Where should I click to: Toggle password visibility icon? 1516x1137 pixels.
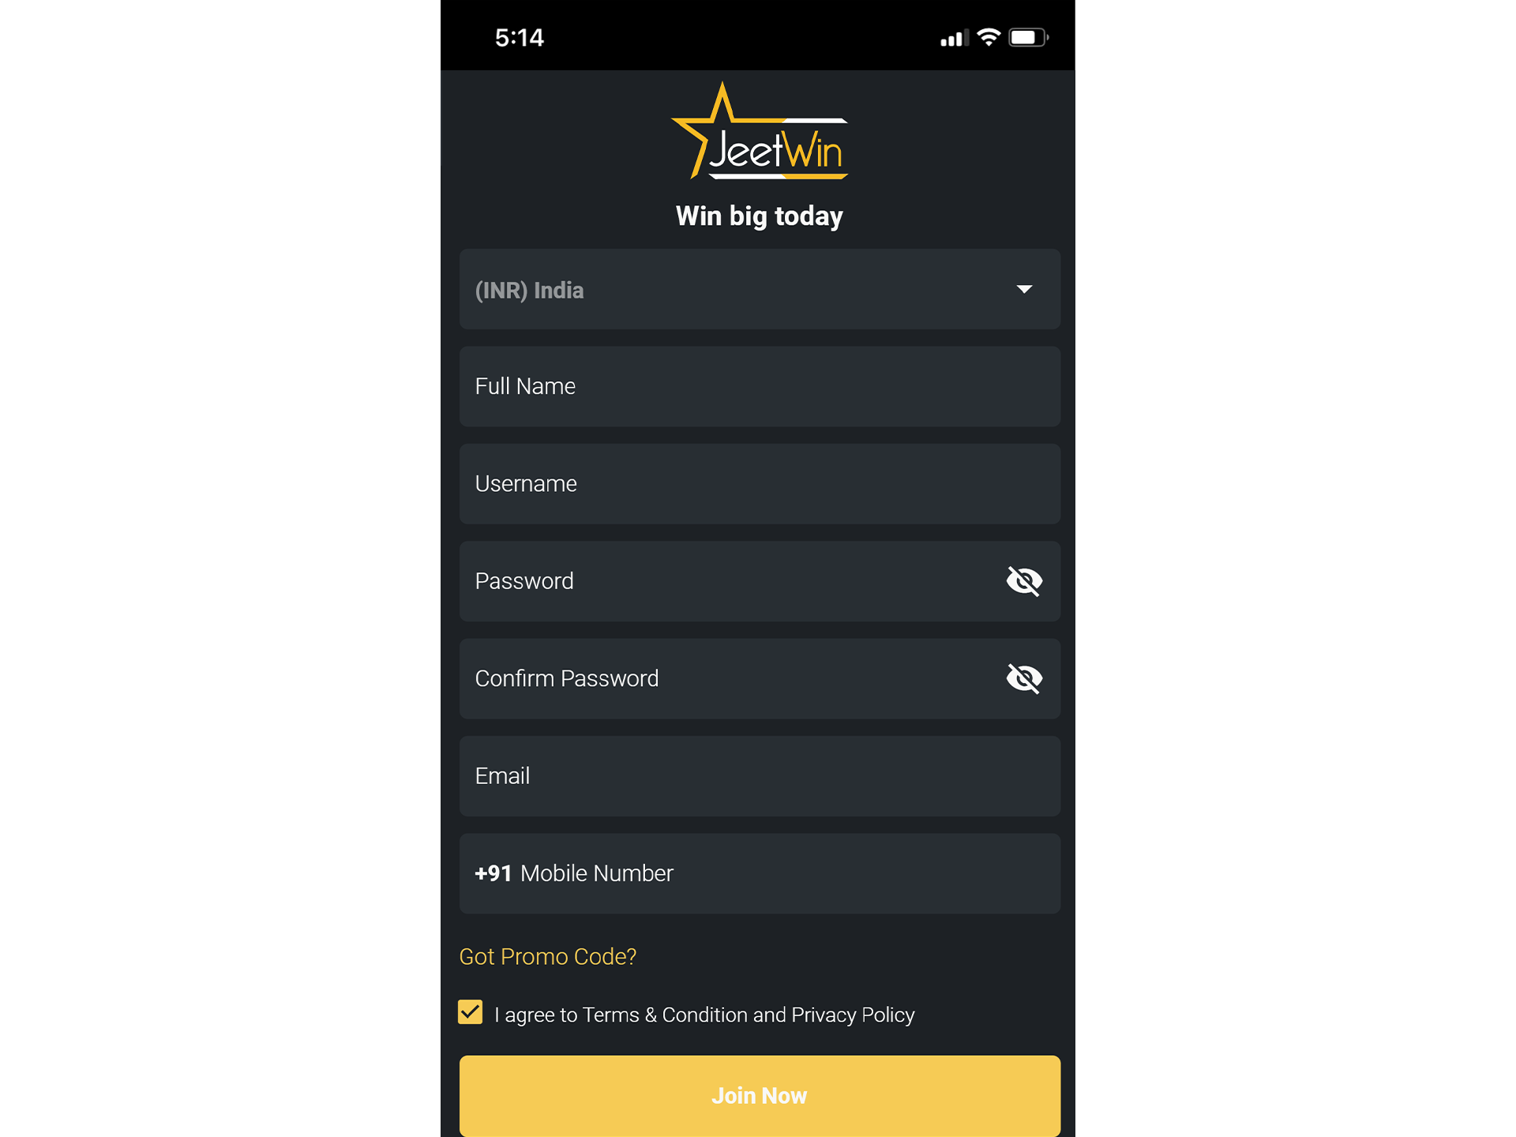[x=1023, y=580]
